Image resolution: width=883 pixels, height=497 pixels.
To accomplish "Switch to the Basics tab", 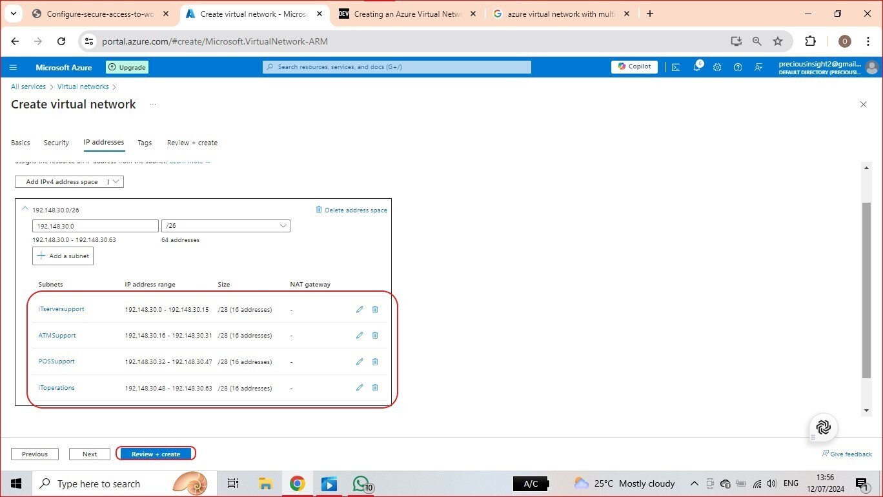I will 21,143.
